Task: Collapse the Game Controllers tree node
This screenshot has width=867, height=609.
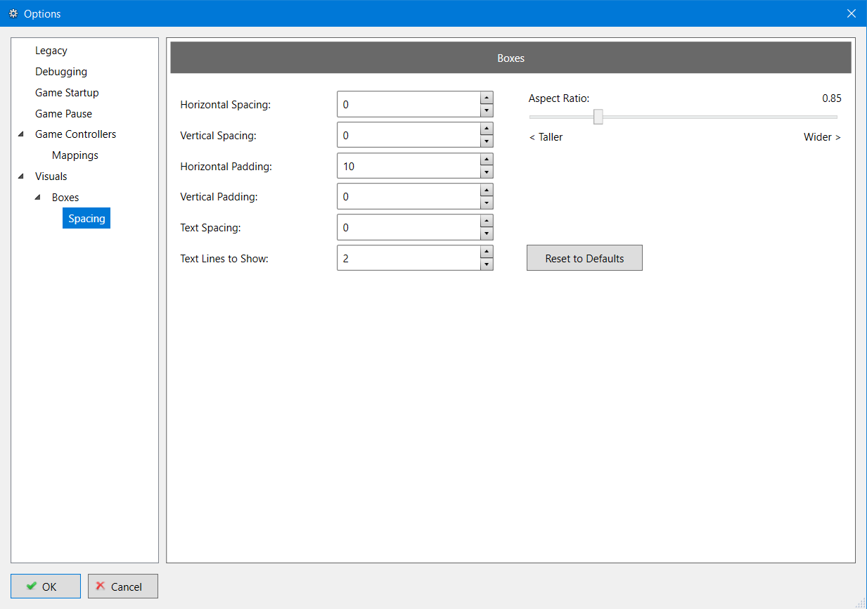Action: point(20,134)
